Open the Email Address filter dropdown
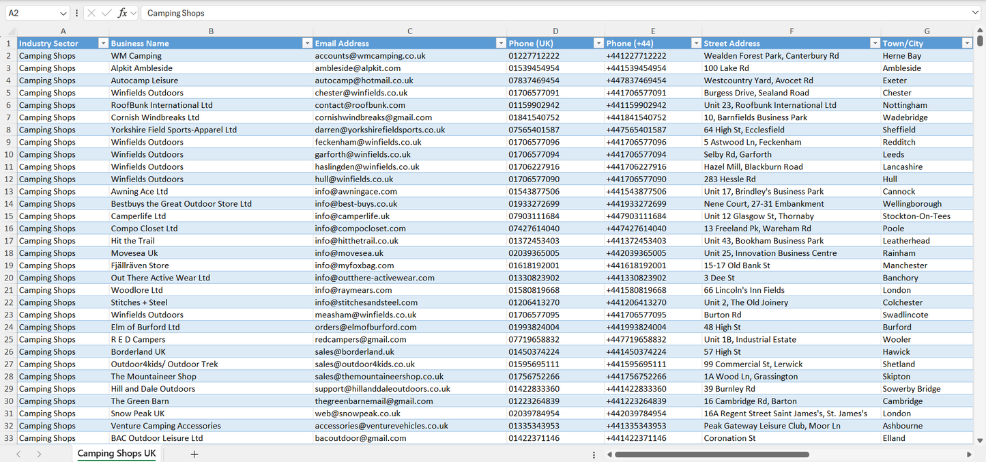 coord(501,43)
